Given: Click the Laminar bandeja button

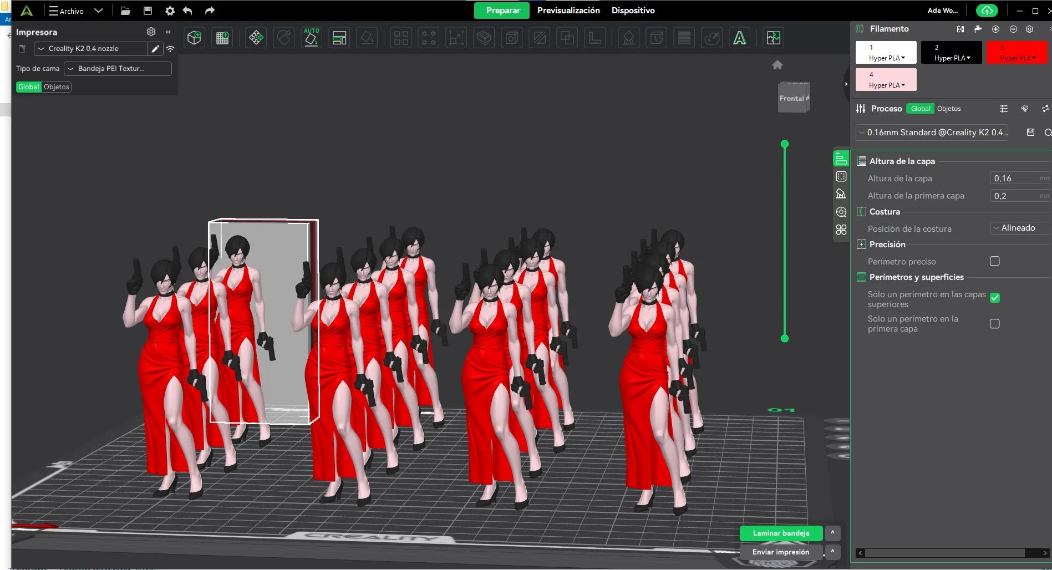Looking at the screenshot, I should tap(781, 533).
